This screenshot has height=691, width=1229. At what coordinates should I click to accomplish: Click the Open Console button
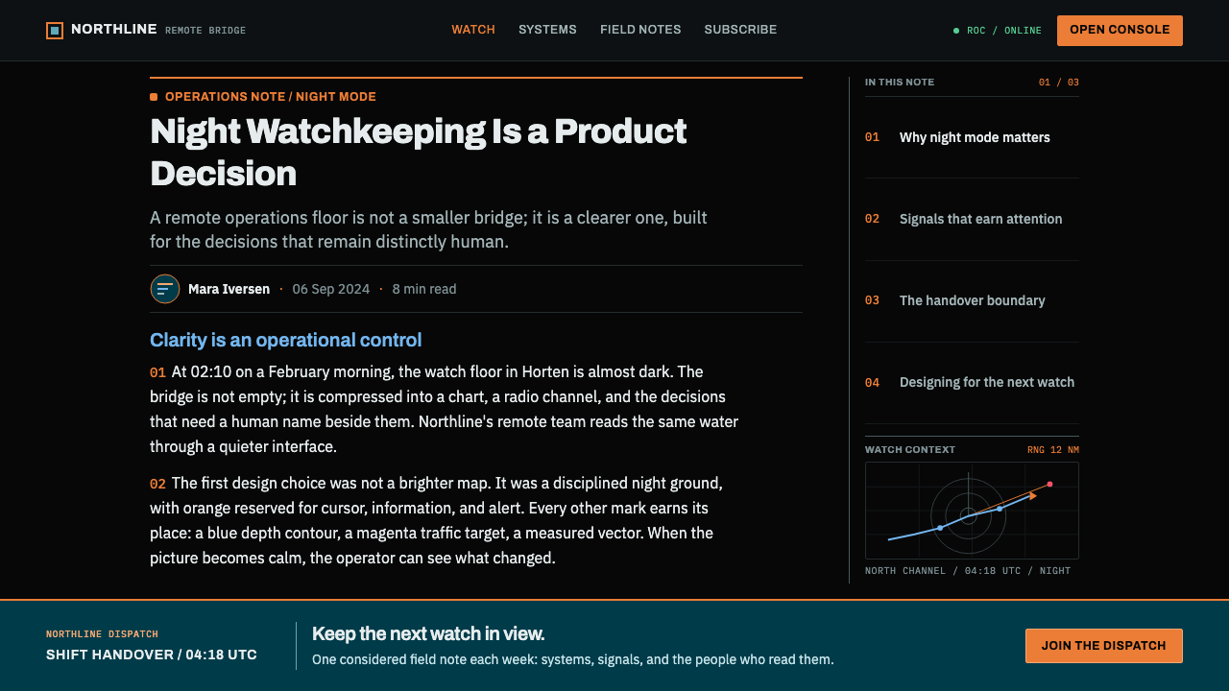click(1120, 31)
